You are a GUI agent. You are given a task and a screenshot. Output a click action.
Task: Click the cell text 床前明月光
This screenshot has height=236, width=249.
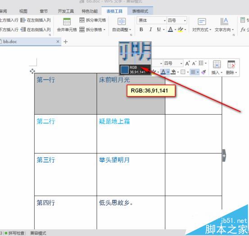pos(114,80)
